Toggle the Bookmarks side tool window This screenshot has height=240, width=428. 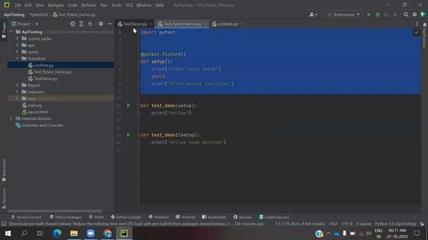tap(4, 171)
